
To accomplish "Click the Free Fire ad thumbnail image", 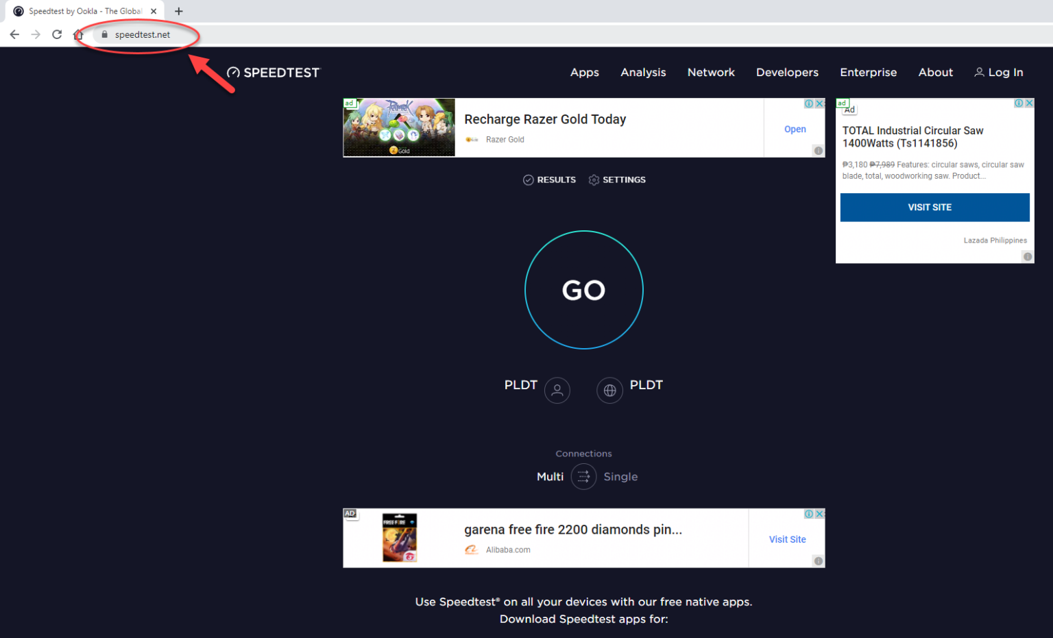I will point(399,538).
